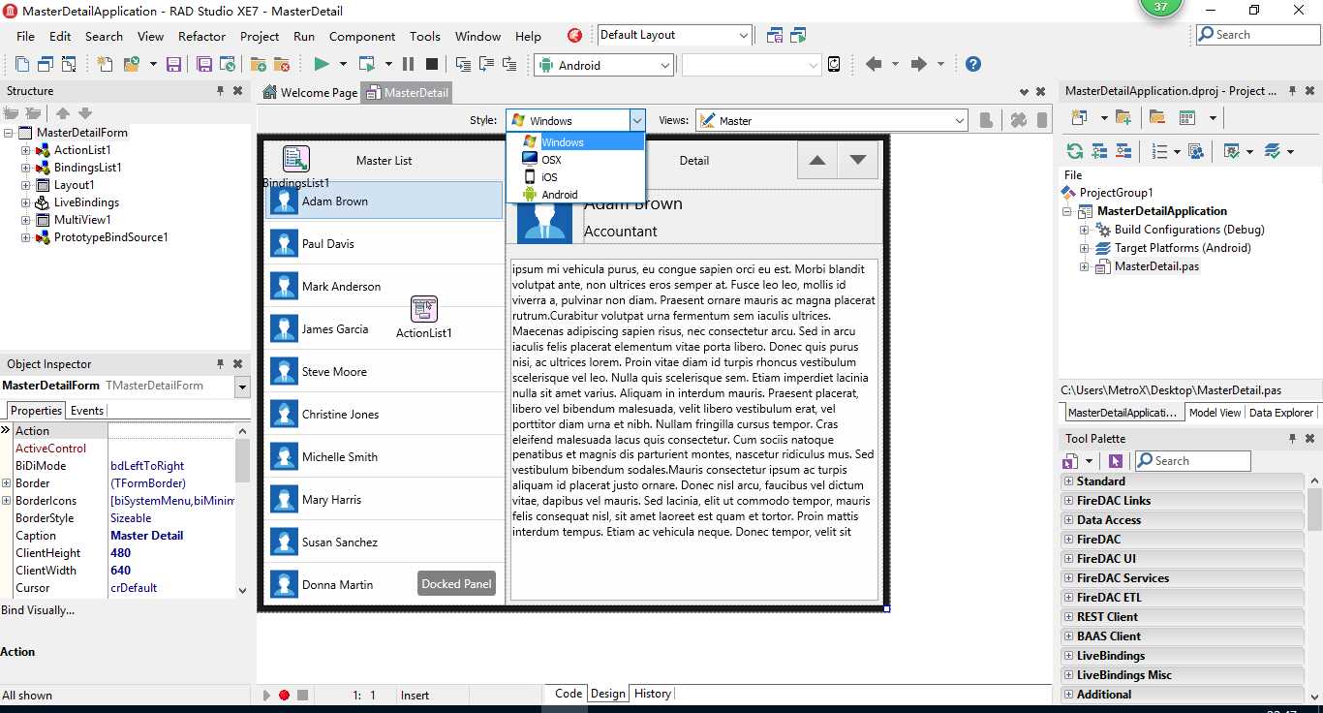Pin the Object Inspector panel
The height and width of the screenshot is (713, 1323).
(221, 364)
